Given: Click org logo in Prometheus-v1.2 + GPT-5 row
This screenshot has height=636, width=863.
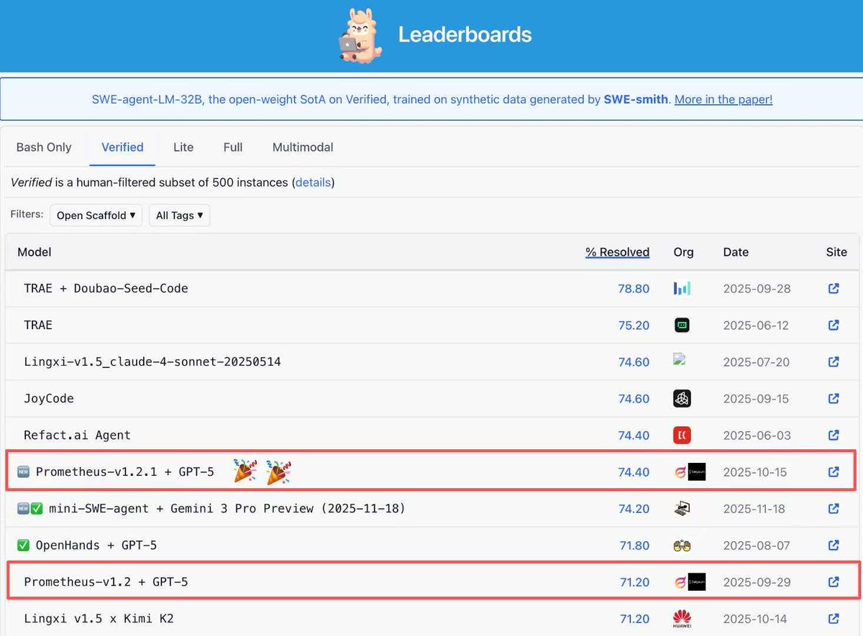Looking at the screenshot, I should coord(689,581).
